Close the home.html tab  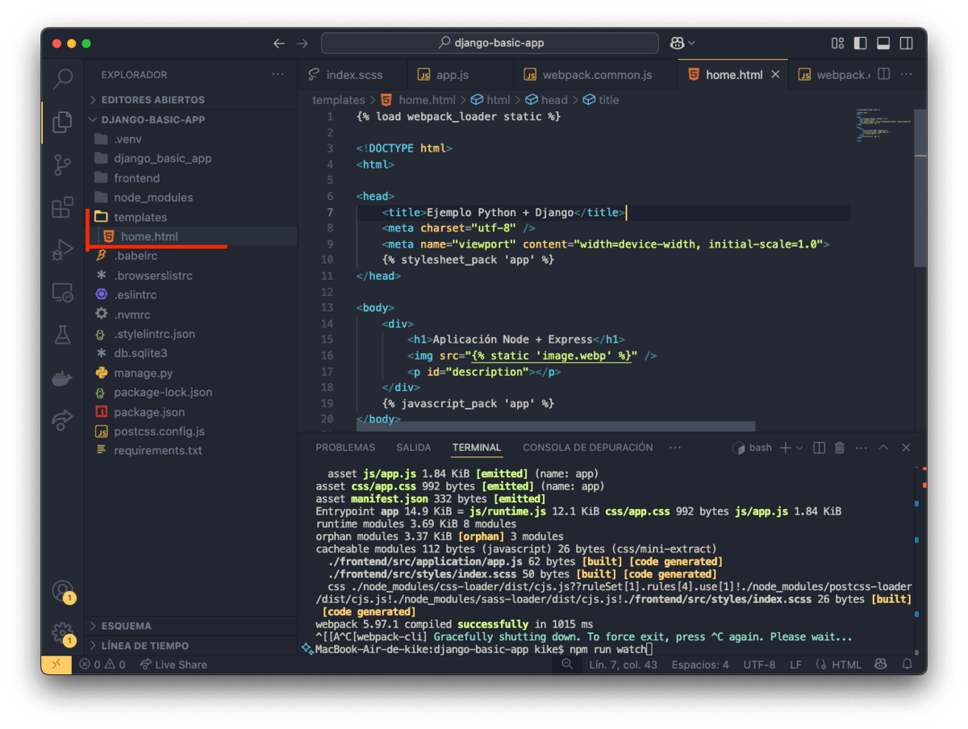(x=775, y=74)
